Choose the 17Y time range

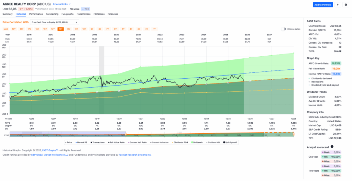29,29
